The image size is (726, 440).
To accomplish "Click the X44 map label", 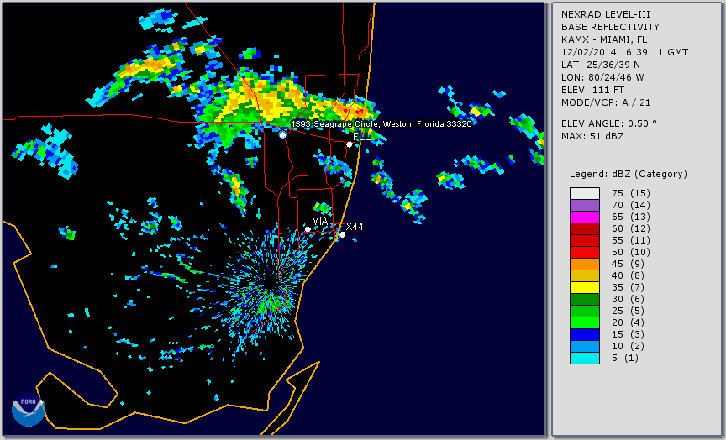I will (x=355, y=226).
